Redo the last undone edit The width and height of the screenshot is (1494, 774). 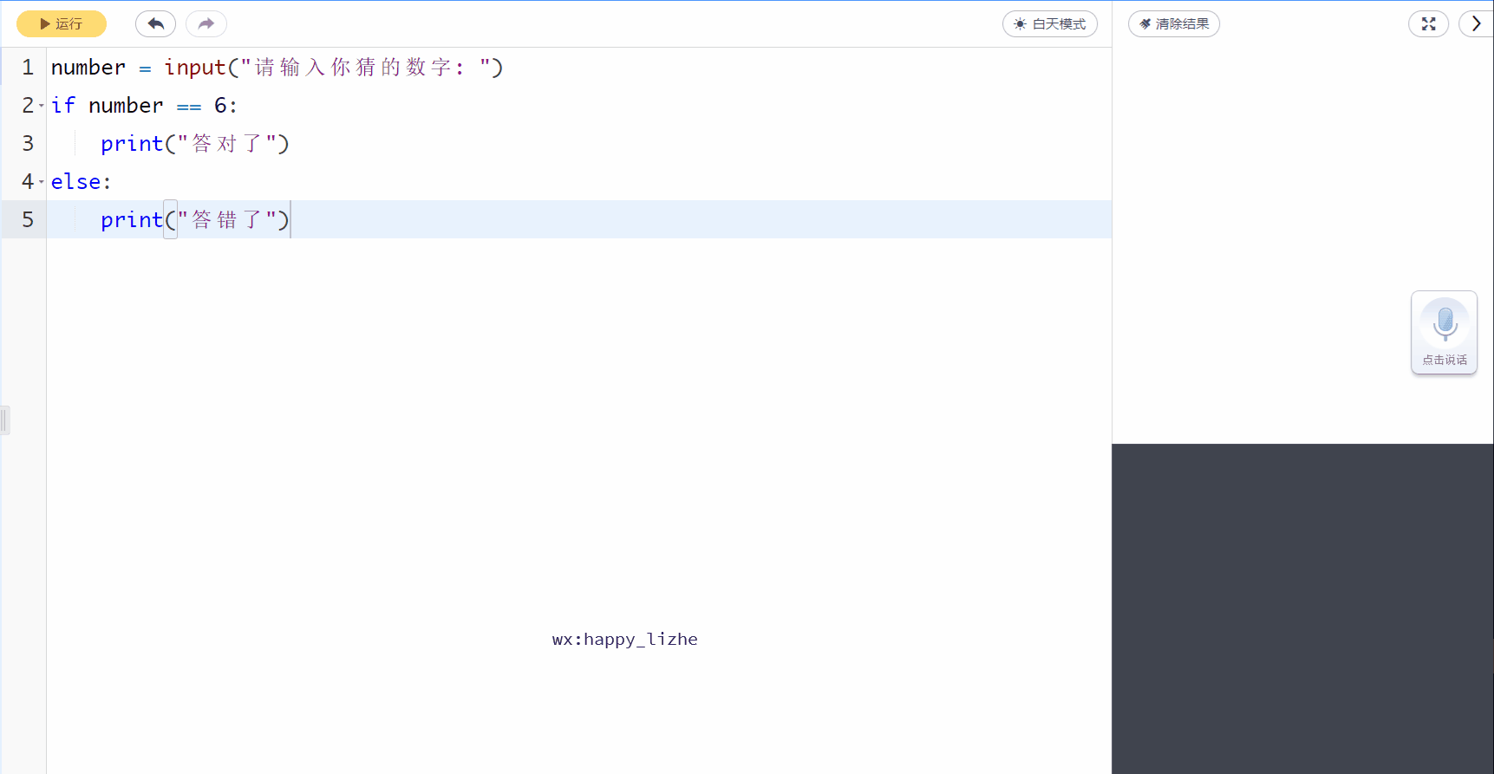coord(206,24)
